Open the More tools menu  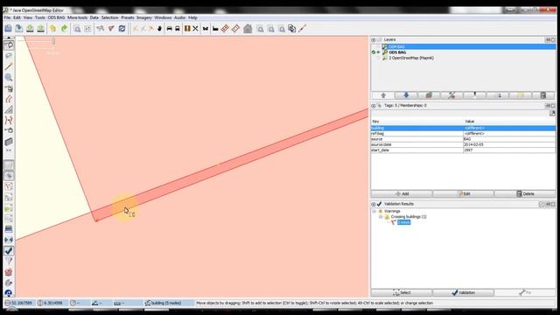(77, 17)
